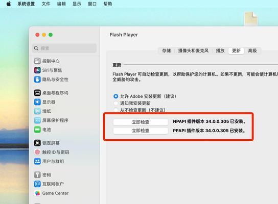Select the 互联网帐户 icon
This screenshot has height=204, width=278.
[x=37, y=184]
